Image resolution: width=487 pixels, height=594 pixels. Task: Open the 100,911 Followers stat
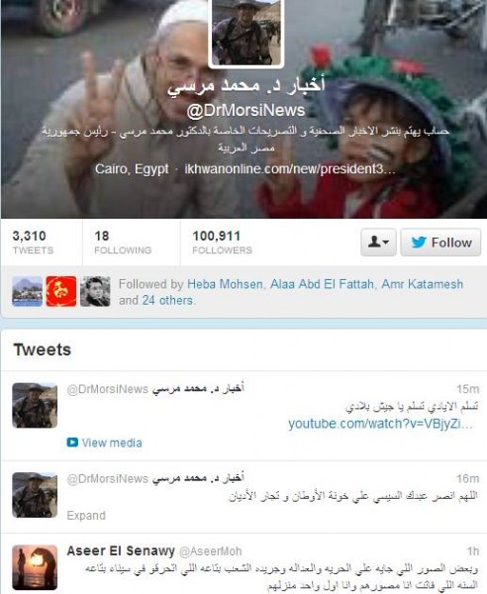click(x=223, y=243)
